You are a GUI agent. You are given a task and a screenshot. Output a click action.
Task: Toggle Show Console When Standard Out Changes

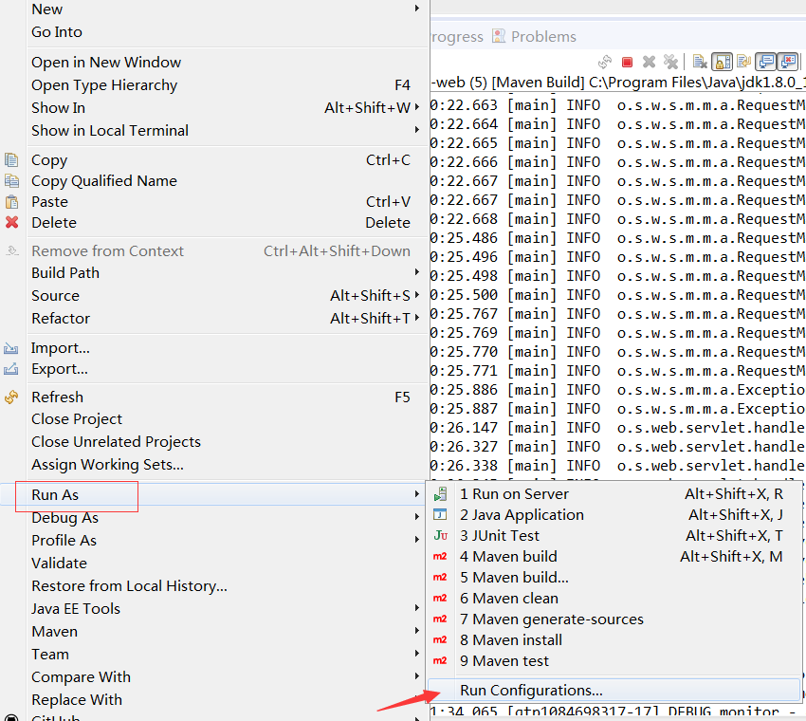[x=766, y=63]
